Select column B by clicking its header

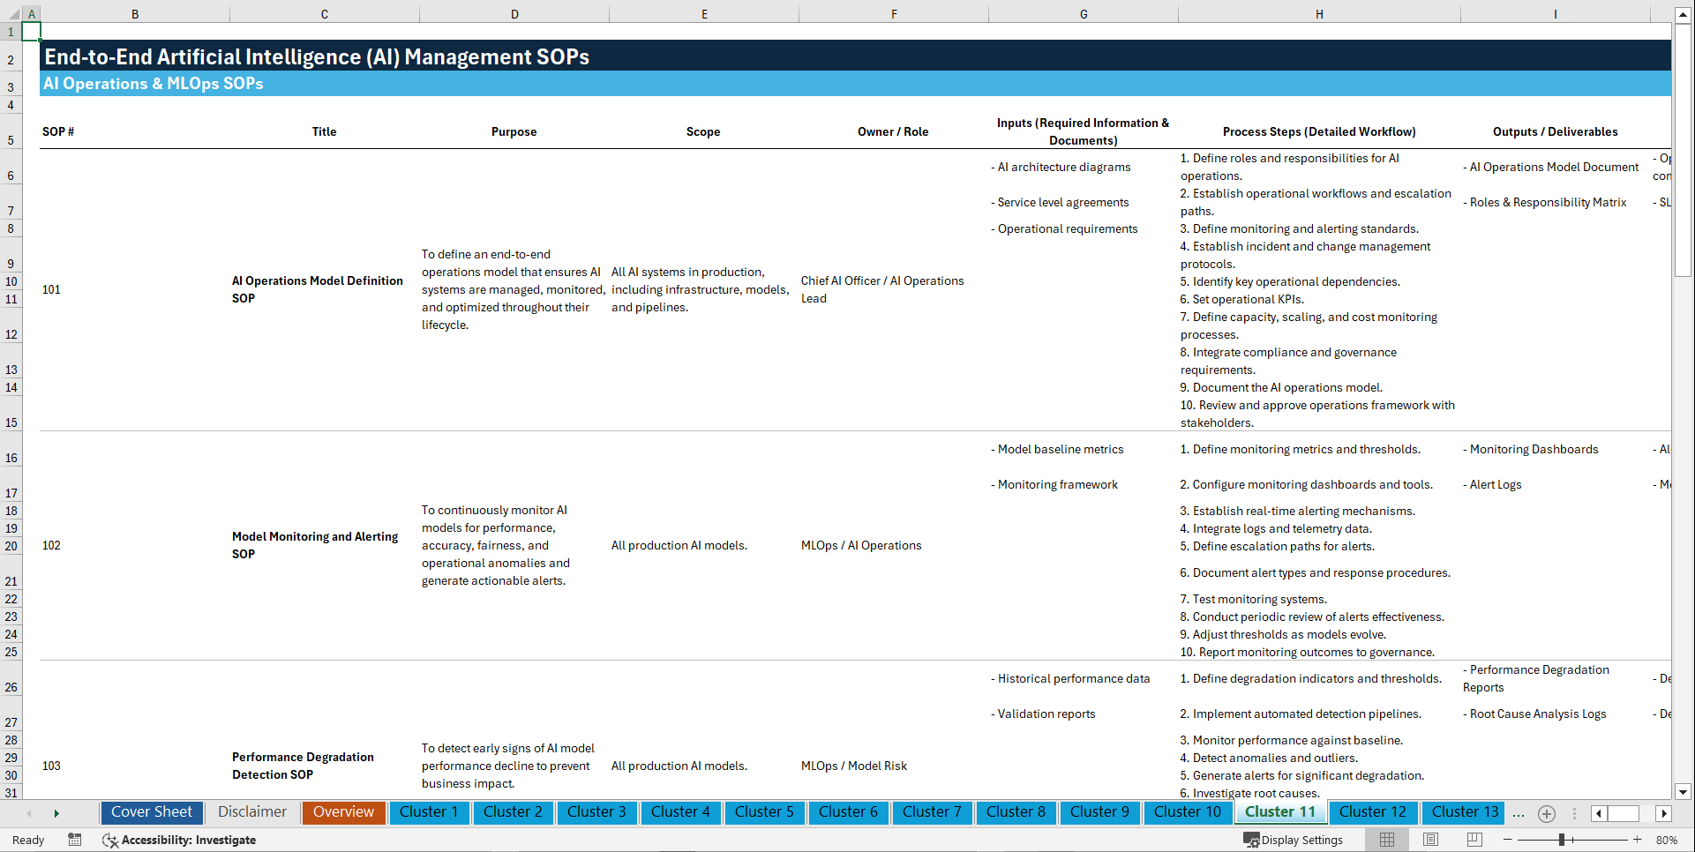[x=135, y=13]
